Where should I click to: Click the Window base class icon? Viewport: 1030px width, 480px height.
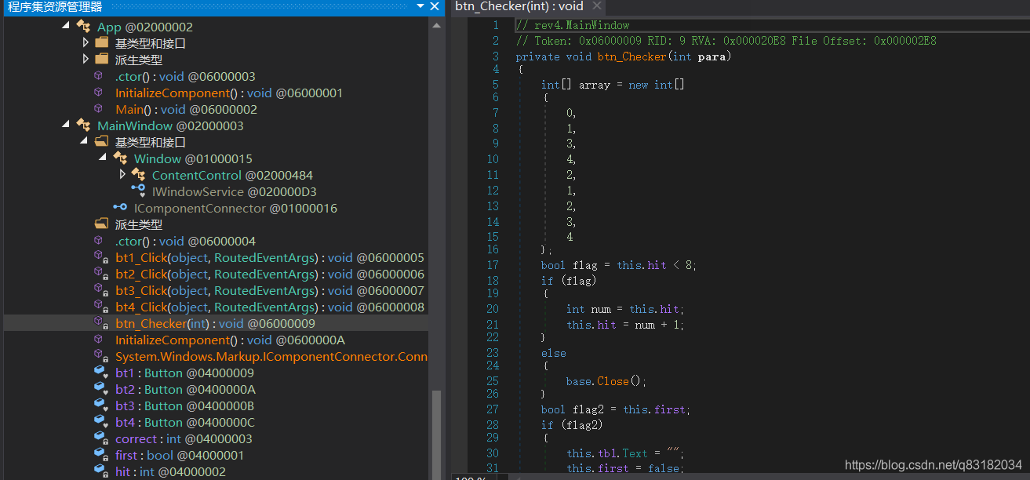tap(120, 158)
